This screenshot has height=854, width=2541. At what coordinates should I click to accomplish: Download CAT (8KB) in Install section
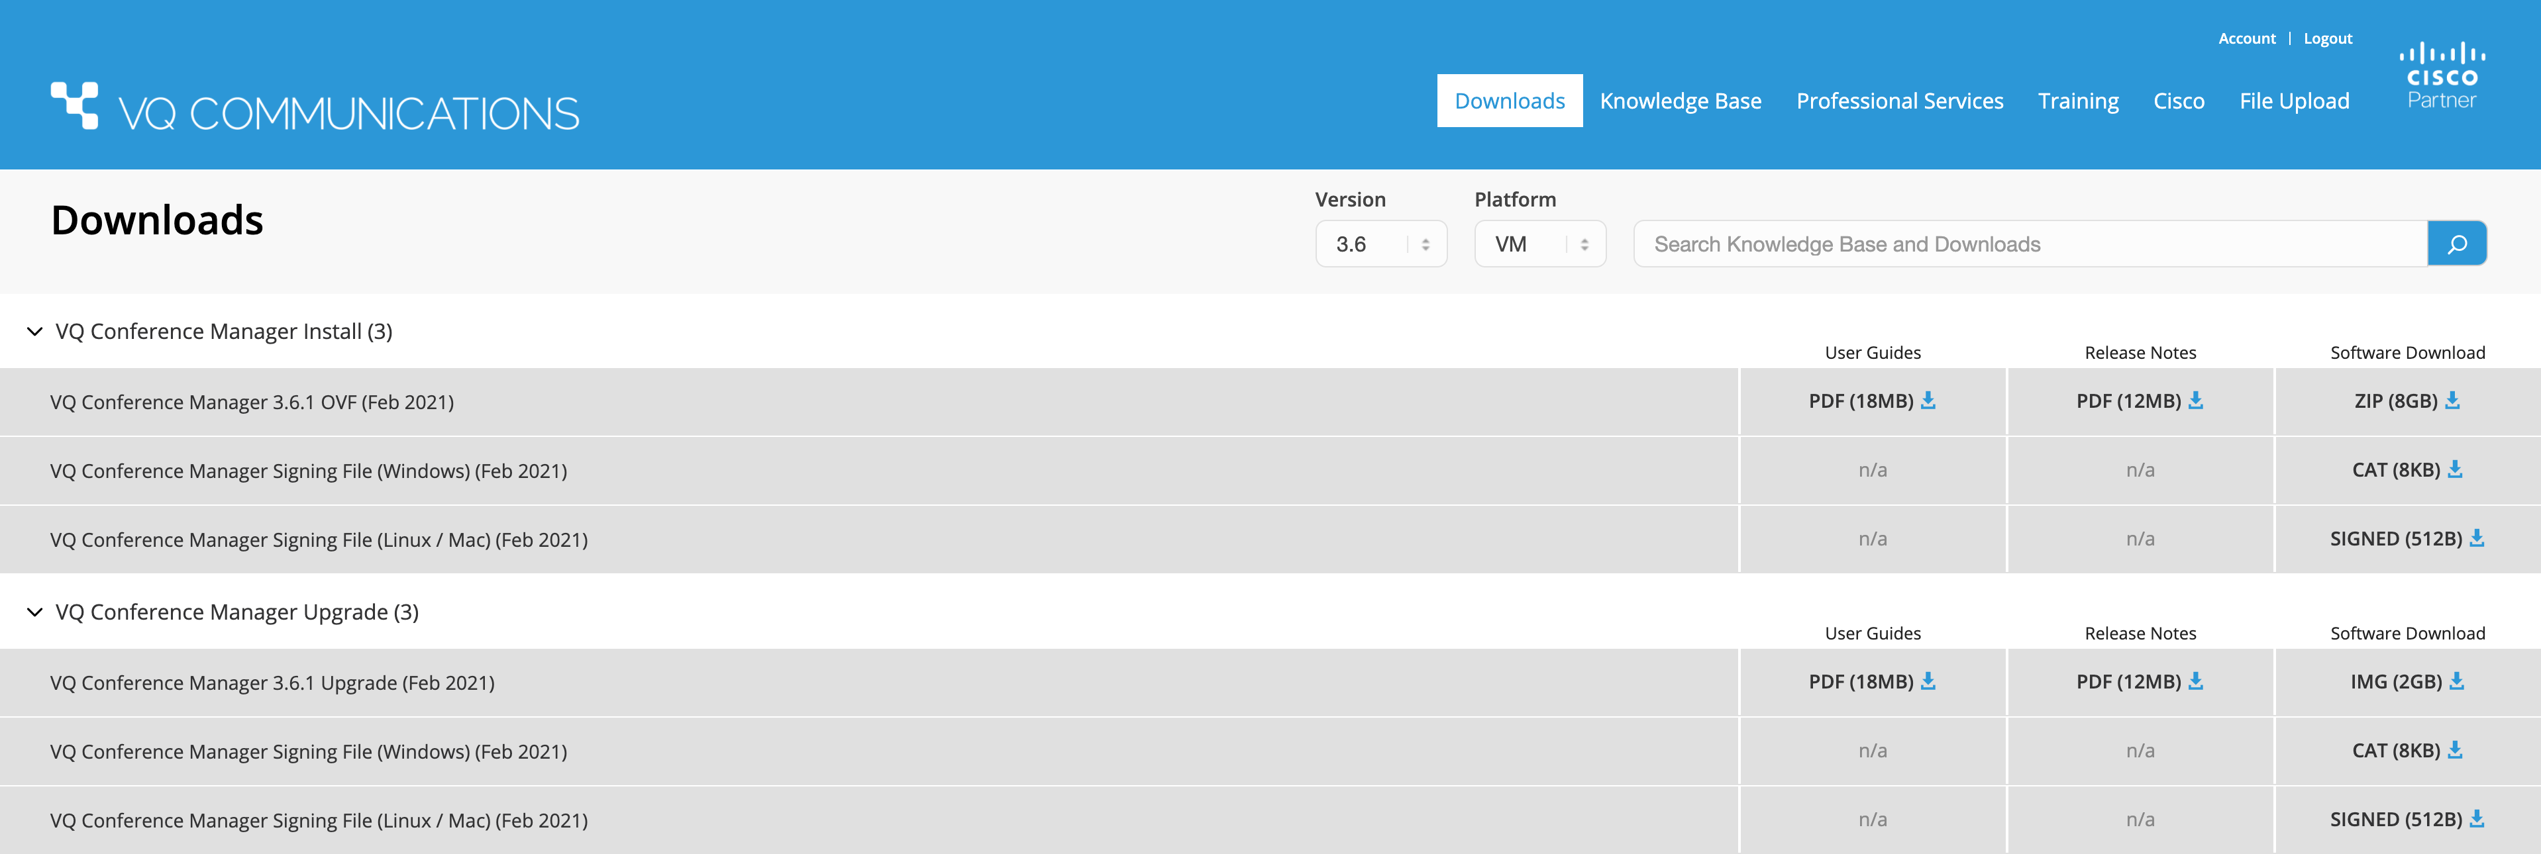pos(2407,471)
